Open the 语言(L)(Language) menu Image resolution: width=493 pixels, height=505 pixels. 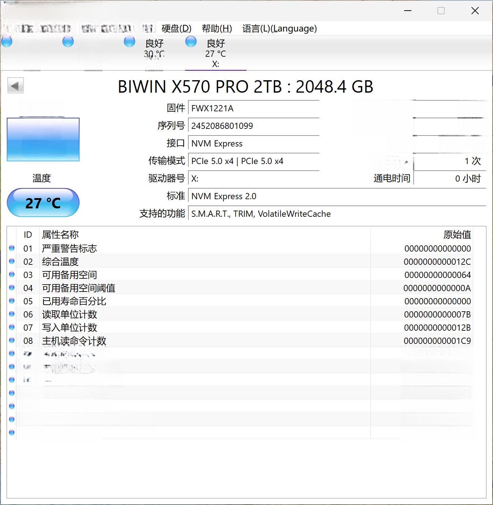point(279,29)
